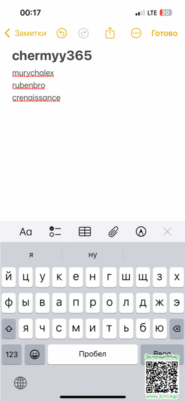Screen dimensions: 185x402
Task: Choose the 'ну' predictive suggestion
Action: tap(92, 255)
